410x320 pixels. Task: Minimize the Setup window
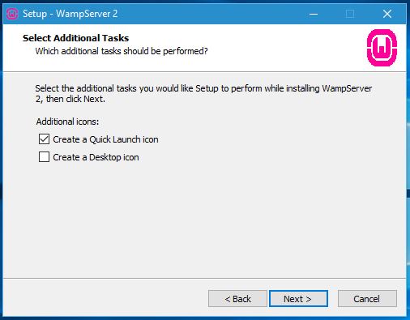click(x=314, y=14)
